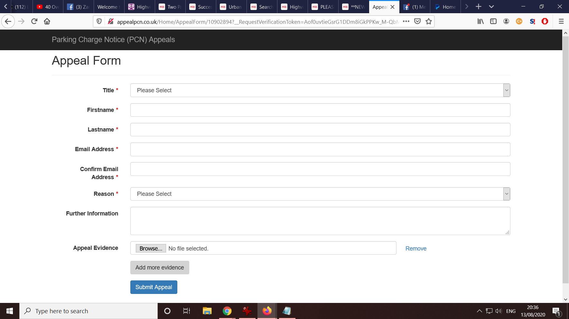Open the Library bookmarks icon
This screenshot has width=569, height=319.
point(480,22)
